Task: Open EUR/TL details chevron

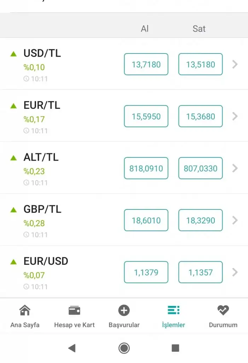Action: (x=235, y=116)
